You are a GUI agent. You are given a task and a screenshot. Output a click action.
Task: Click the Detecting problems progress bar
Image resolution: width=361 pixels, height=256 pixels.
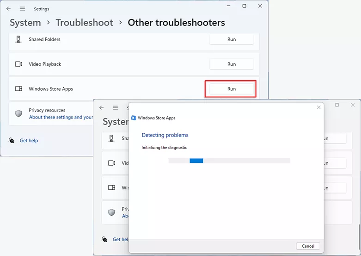229,161
